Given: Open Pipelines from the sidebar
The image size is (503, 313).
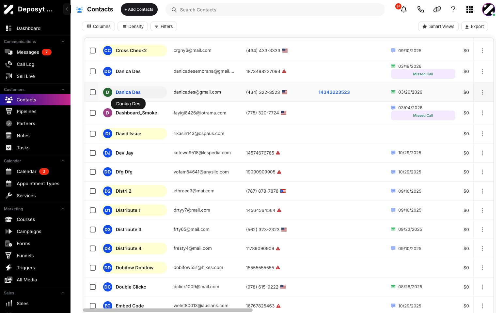Looking at the screenshot, I should click(35, 112).
